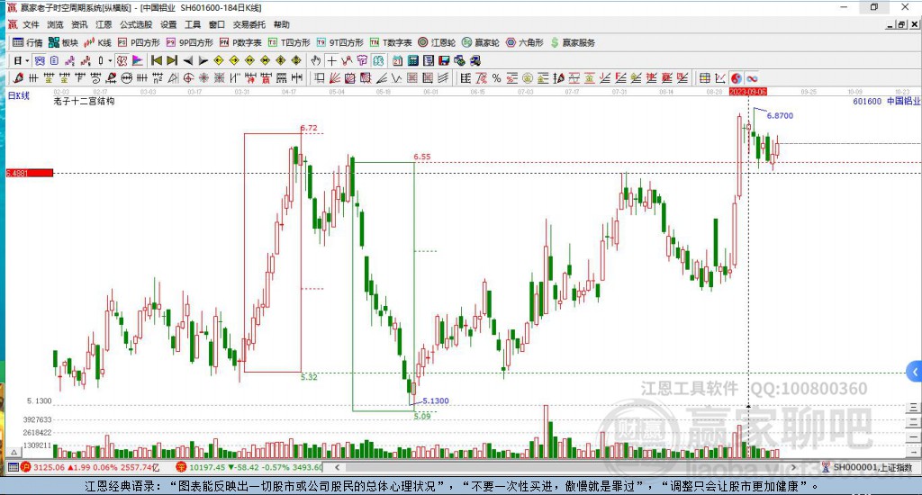Click the 6.8700 high price label
Image resolution: width=922 pixels, height=495 pixels.
(x=780, y=116)
